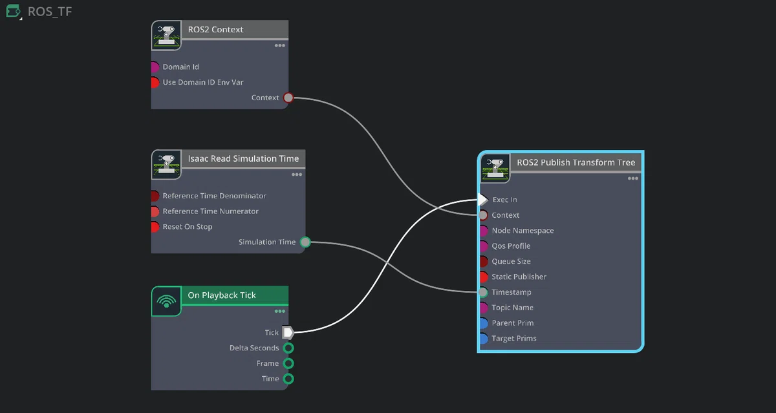Click the Node Namespace label
Screen dimensions: 776x413
(x=523, y=231)
